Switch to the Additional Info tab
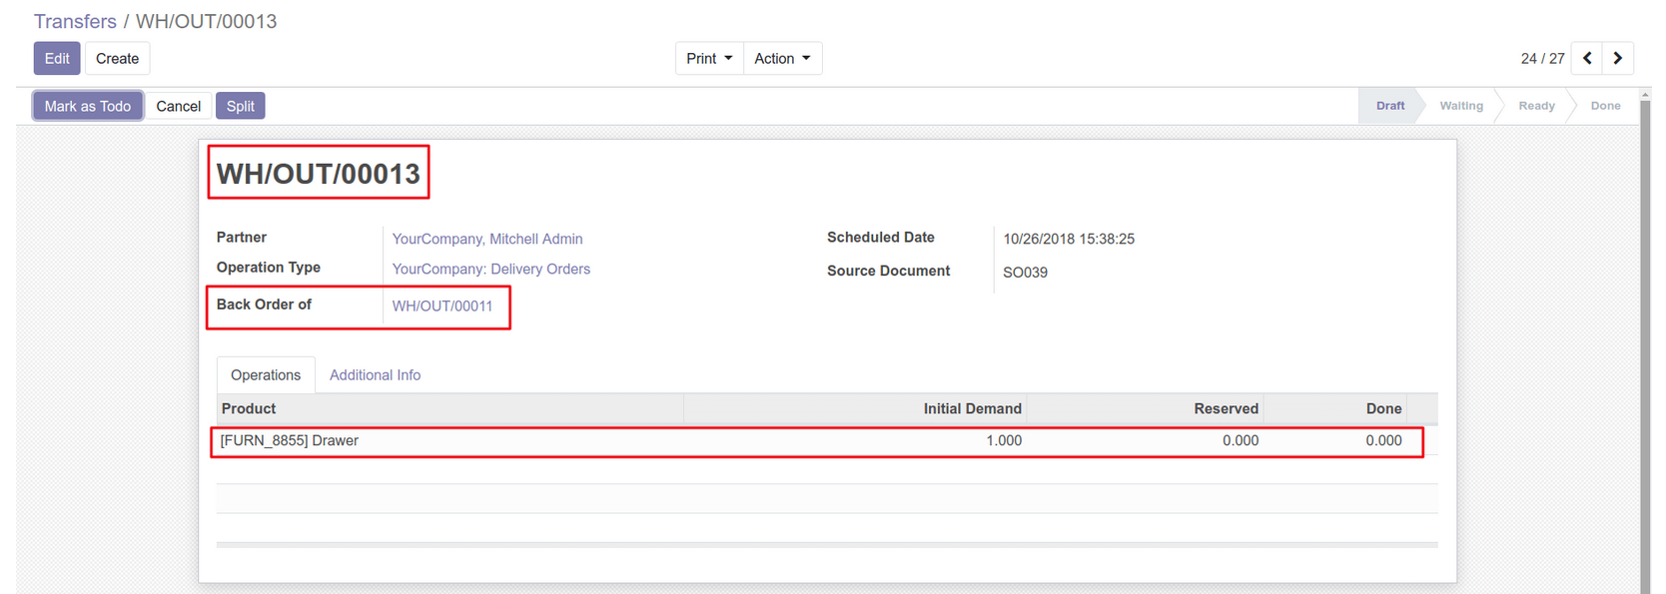The height and width of the screenshot is (594, 1666). 375,375
